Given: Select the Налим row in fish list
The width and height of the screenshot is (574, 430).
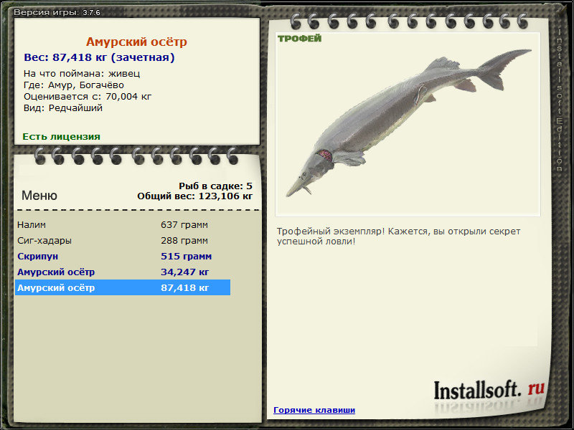Looking at the screenshot, I should pos(123,224).
